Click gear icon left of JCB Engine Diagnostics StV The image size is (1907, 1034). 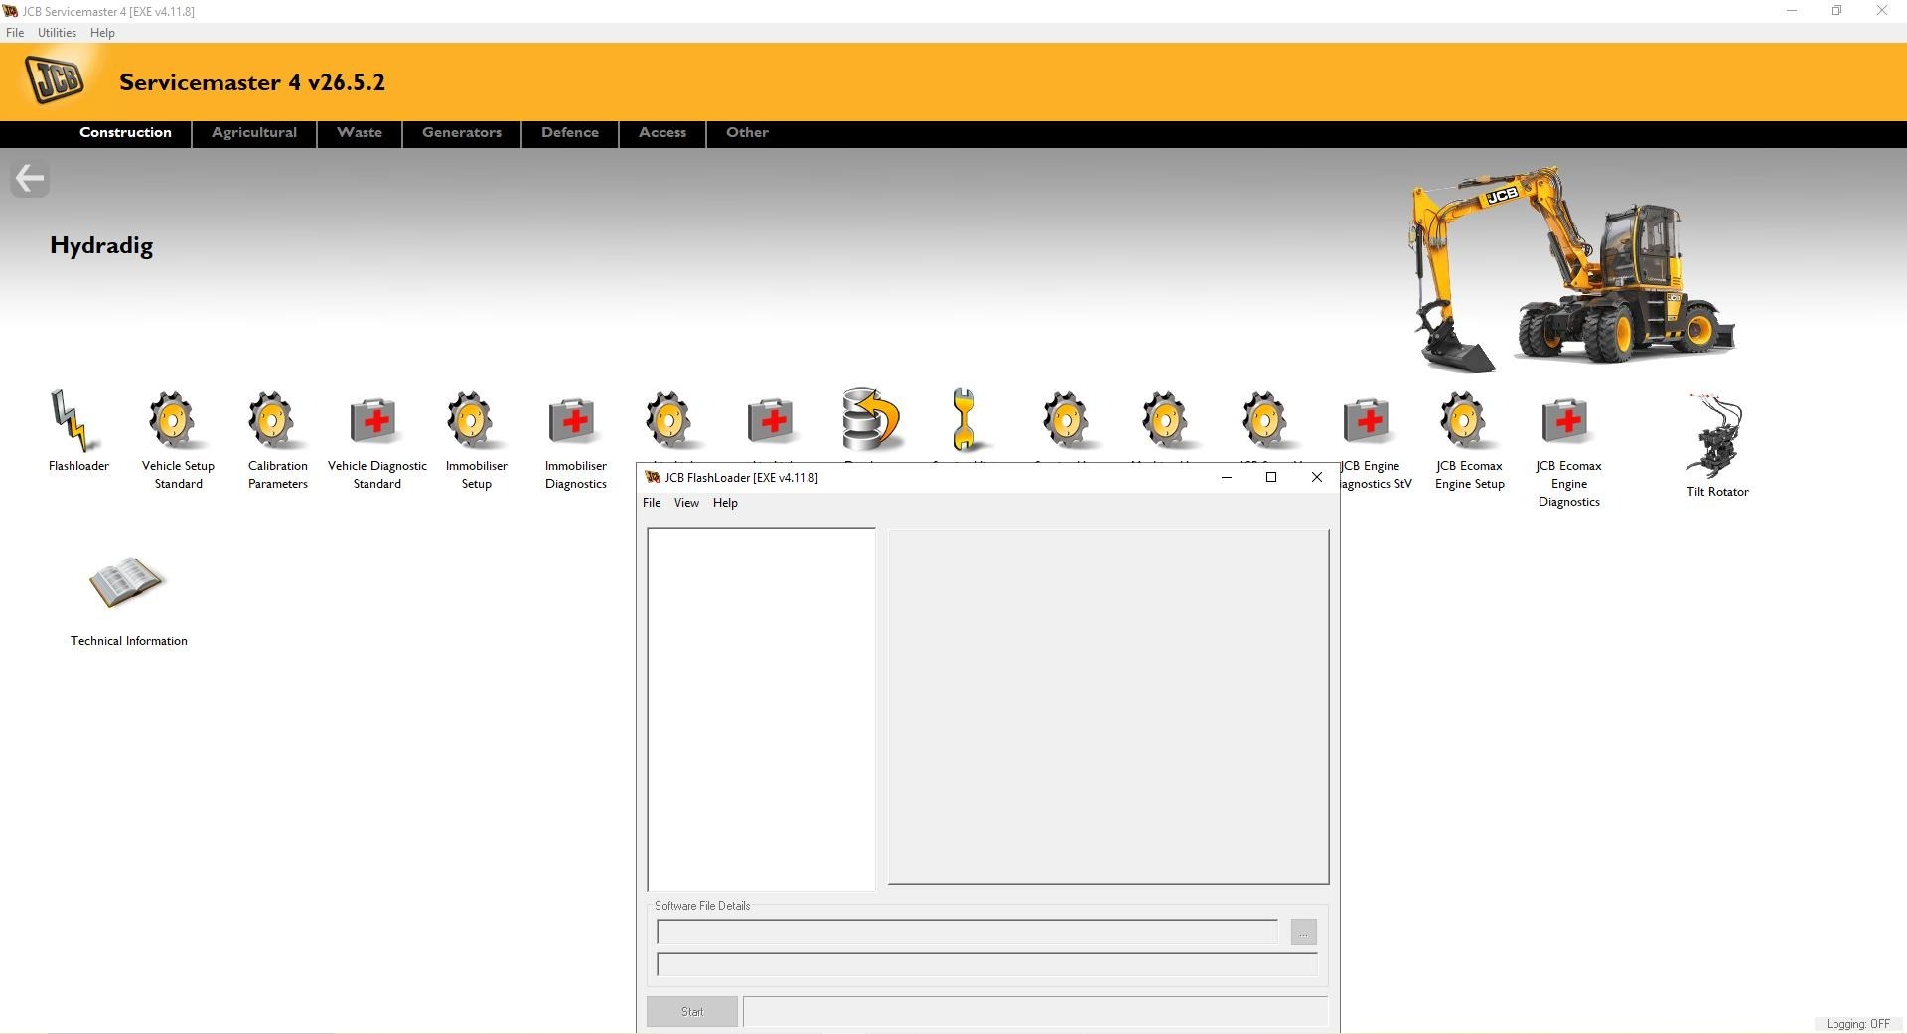pyautogui.click(x=1268, y=420)
